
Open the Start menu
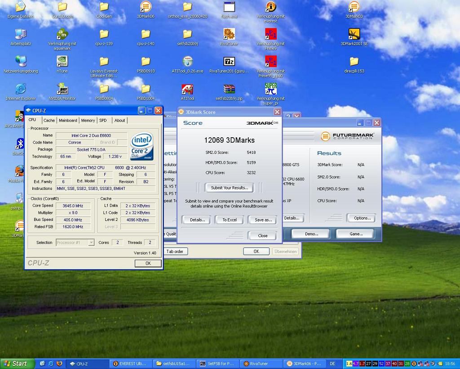point(18,364)
